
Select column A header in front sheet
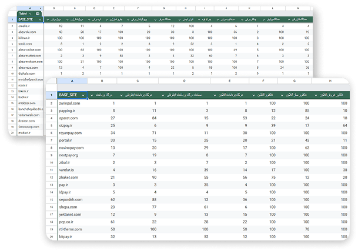(72, 81)
